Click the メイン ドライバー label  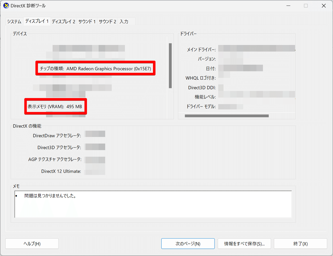tap(201, 50)
